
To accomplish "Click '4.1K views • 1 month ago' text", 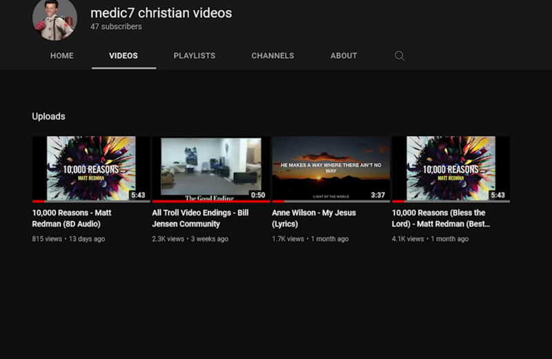I will coord(430,239).
